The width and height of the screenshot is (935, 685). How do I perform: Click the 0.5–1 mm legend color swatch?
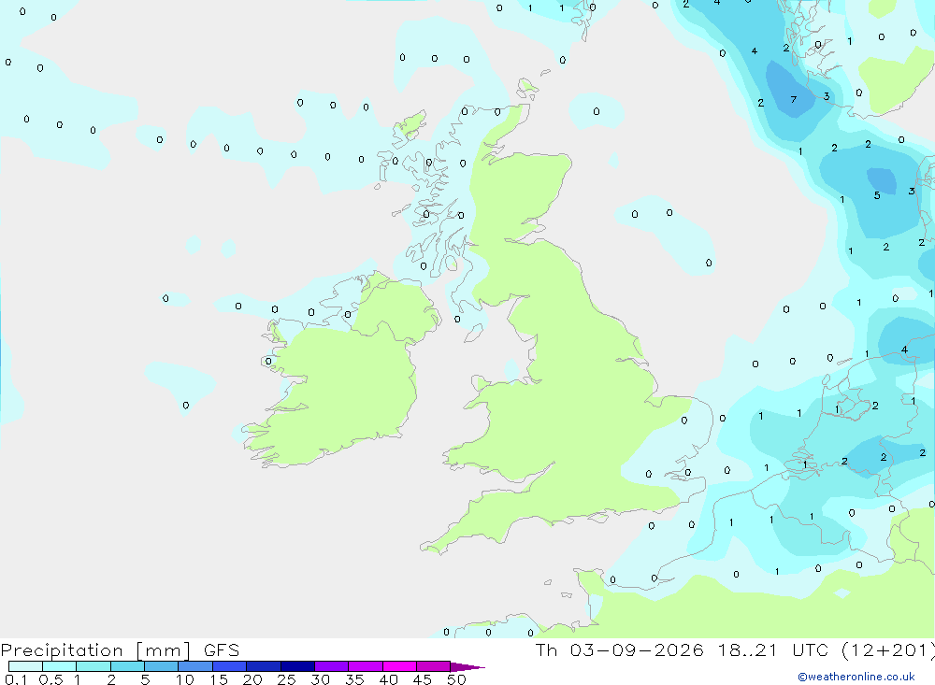(x=59, y=666)
